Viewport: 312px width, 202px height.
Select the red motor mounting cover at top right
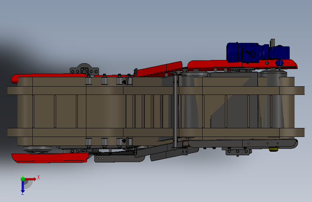point(242,65)
